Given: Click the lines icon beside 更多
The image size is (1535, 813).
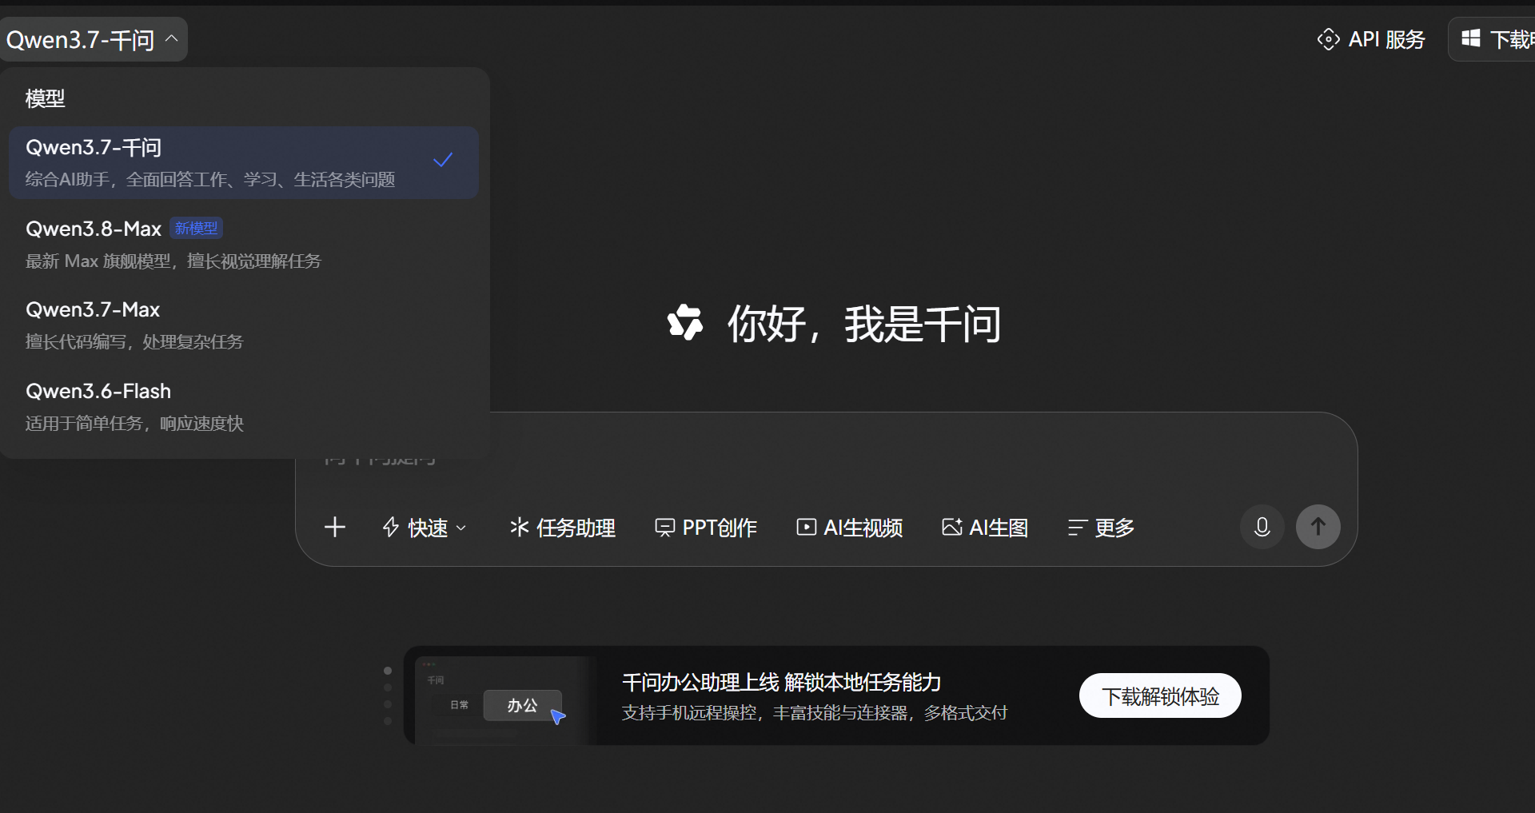Looking at the screenshot, I should 1078,528.
